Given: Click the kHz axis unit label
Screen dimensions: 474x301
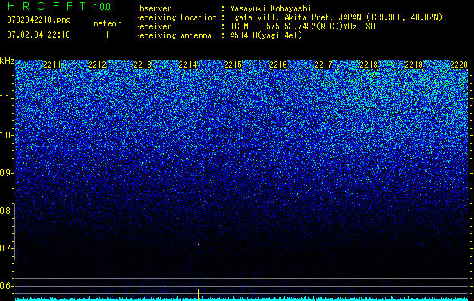Looking at the screenshot, I should pyautogui.click(x=7, y=61).
